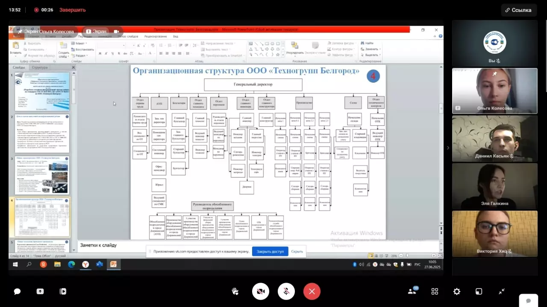The width and height of the screenshot is (547, 307).
Task: Toggle the camera on
Action: pyautogui.click(x=261, y=291)
